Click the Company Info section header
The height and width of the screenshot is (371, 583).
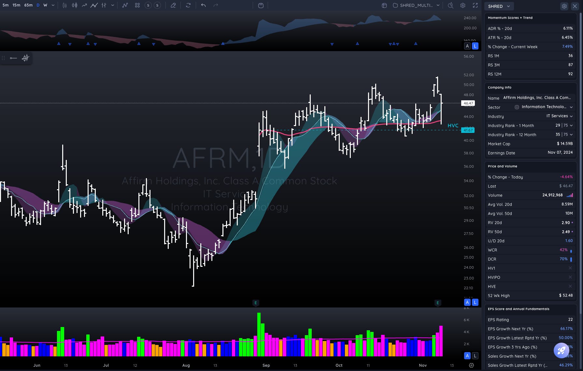[x=499, y=88]
